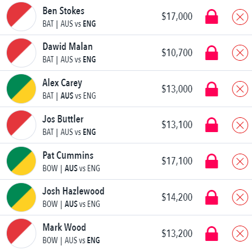This screenshot has width=252, height=250.
Task: Remove Alex Carey from the team
Action: pyautogui.click(x=240, y=89)
